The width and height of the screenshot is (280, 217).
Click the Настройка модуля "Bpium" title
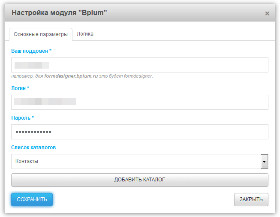click(59, 13)
